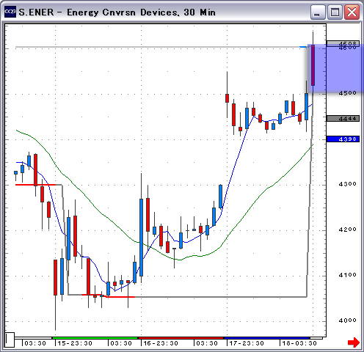The image size is (364, 352).
Task: Click the 16-23:30 time label
Action: (x=161, y=343)
